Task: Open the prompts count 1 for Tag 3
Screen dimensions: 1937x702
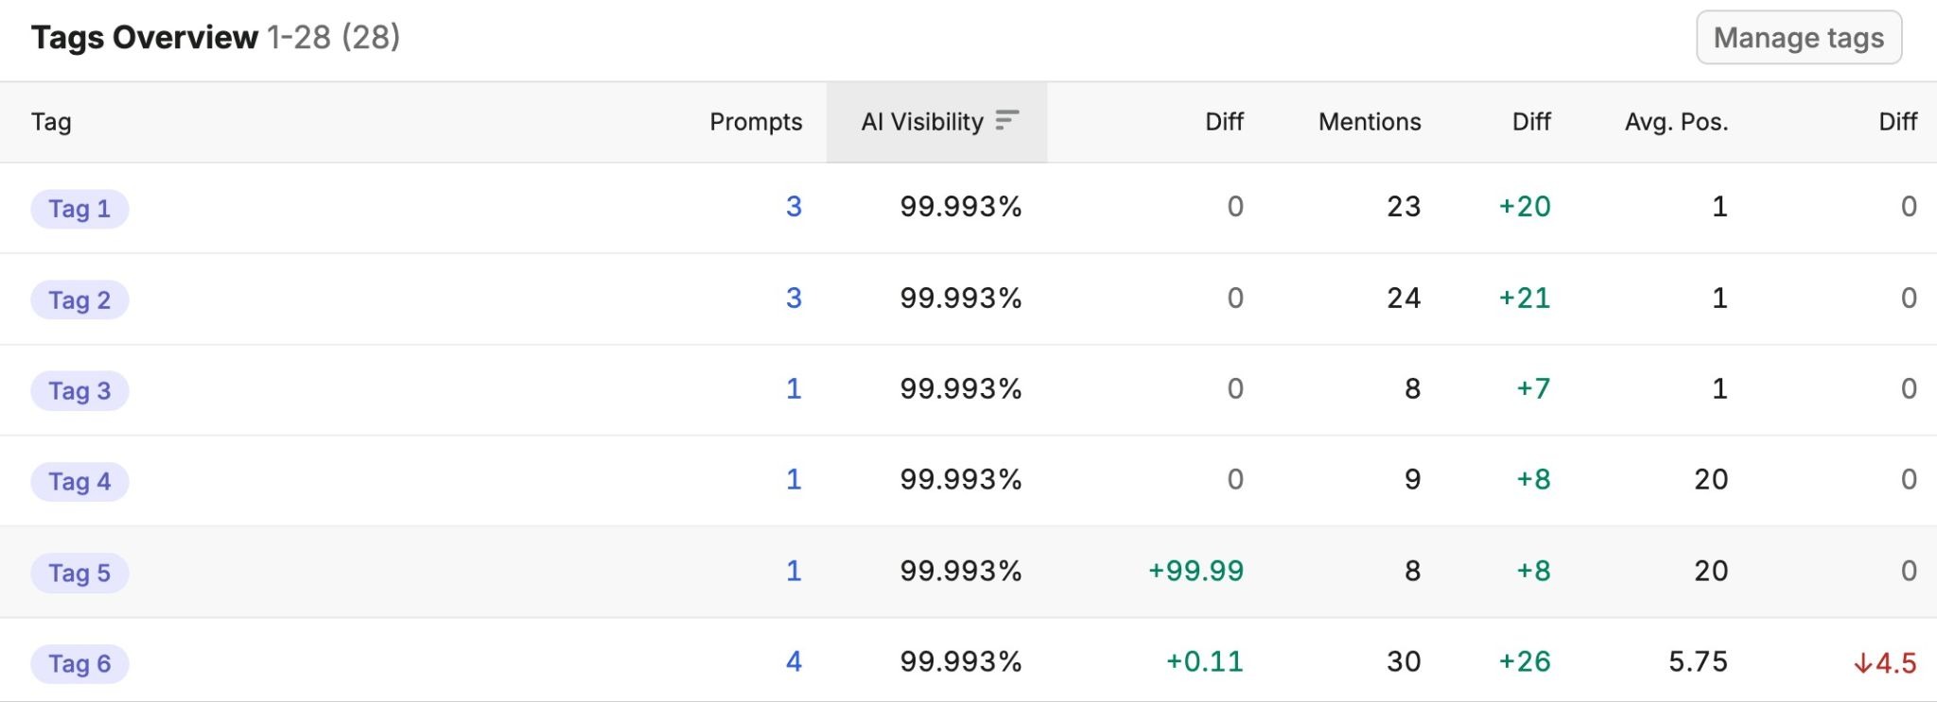Action: click(794, 389)
